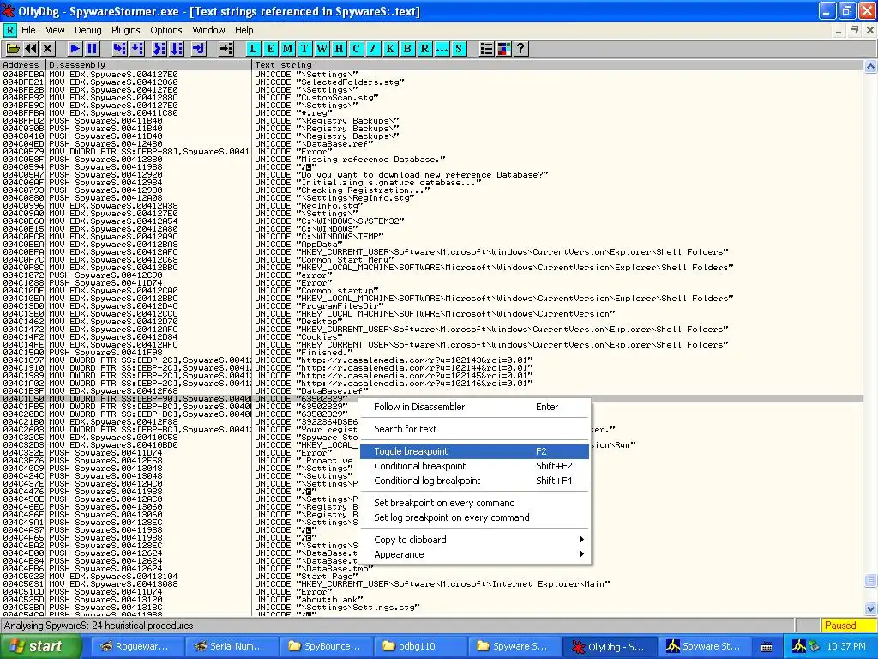Select Conditional log breakpoint menu entry

pyautogui.click(x=474, y=481)
